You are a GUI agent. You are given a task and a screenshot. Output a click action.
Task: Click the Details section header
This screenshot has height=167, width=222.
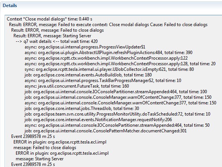pos(10,6)
